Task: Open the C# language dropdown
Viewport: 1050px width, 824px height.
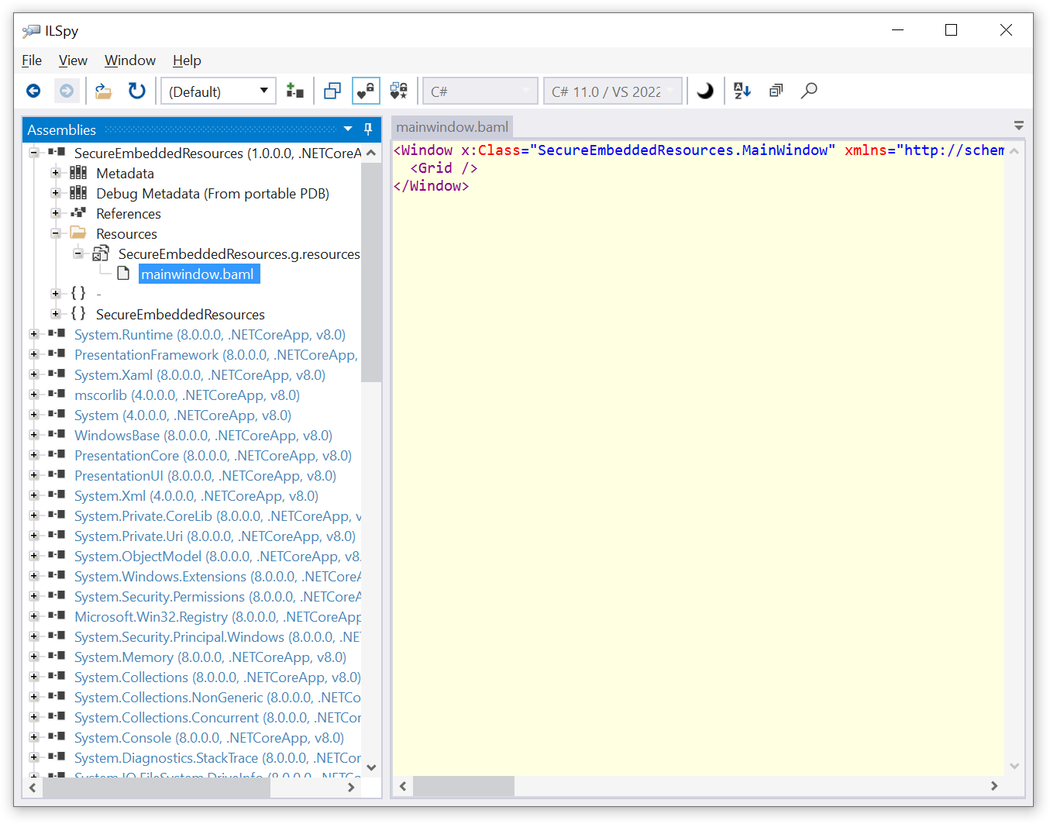Action: pos(480,91)
